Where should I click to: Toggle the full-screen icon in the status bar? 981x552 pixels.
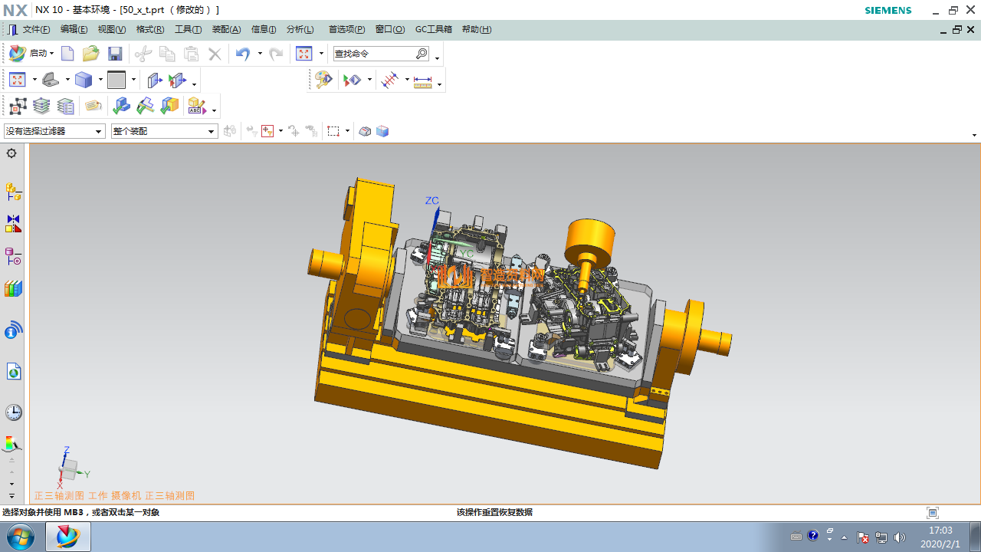point(933,513)
